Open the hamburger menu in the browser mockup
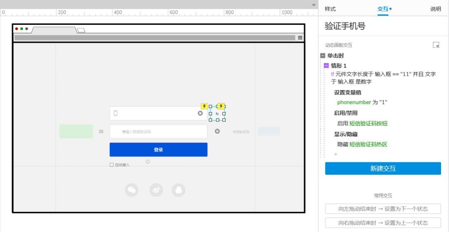Screen dimensions: 449x232 pyautogui.click(x=300, y=38)
